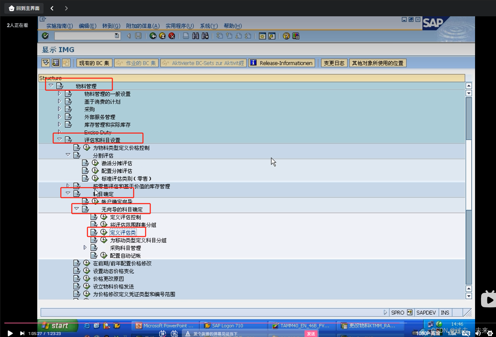Expand the 物料管理的一般设置 node
496x337 pixels.
60,93
